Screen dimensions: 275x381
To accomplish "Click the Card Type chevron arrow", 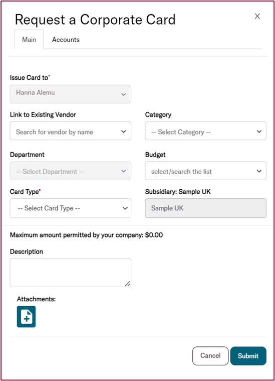I will coord(125,208).
